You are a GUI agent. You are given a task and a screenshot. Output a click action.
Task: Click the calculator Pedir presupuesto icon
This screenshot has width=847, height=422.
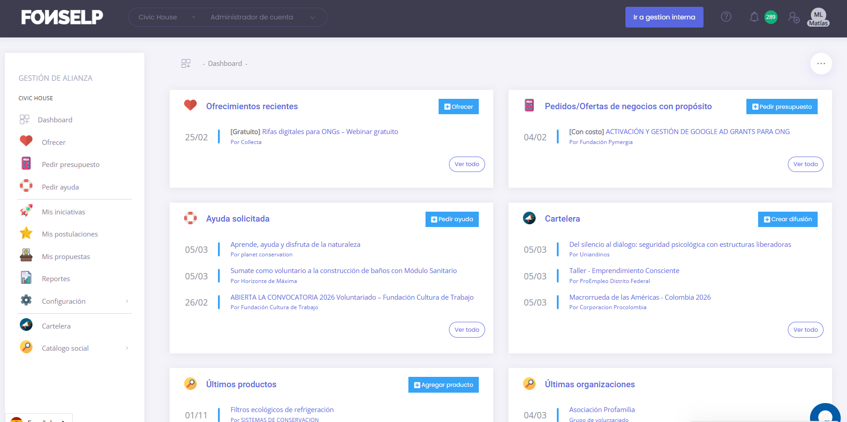26,163
